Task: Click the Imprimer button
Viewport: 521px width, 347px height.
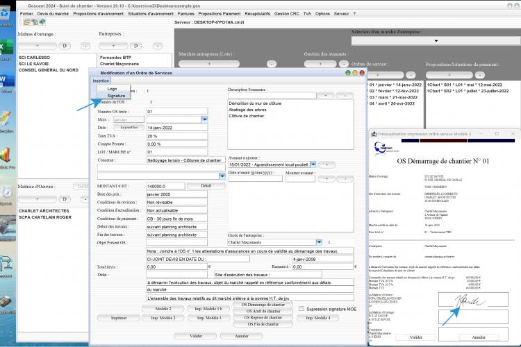Action: pos(119,318)
